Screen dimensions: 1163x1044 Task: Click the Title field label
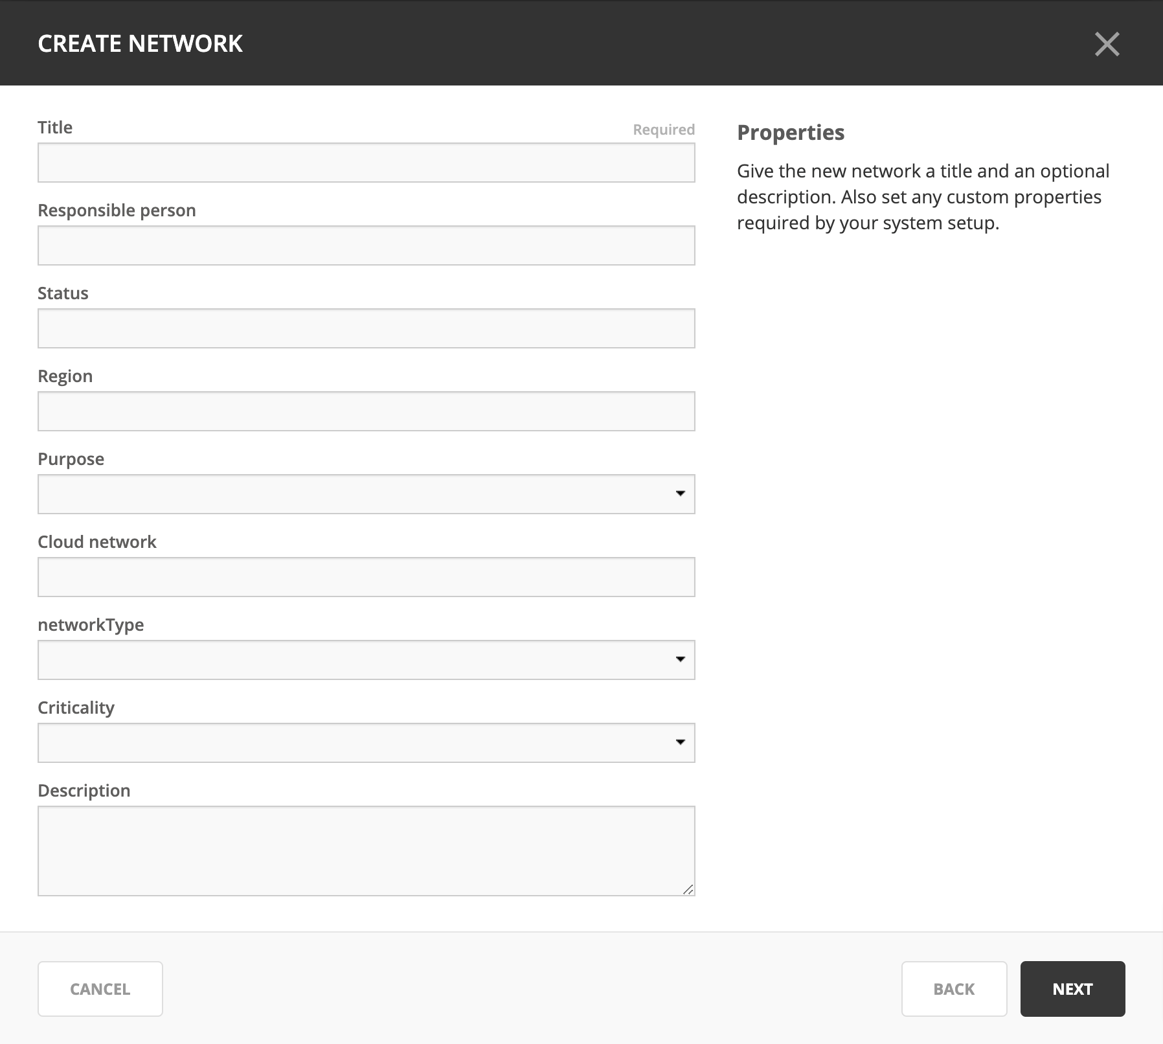click(x=55, y=128)
